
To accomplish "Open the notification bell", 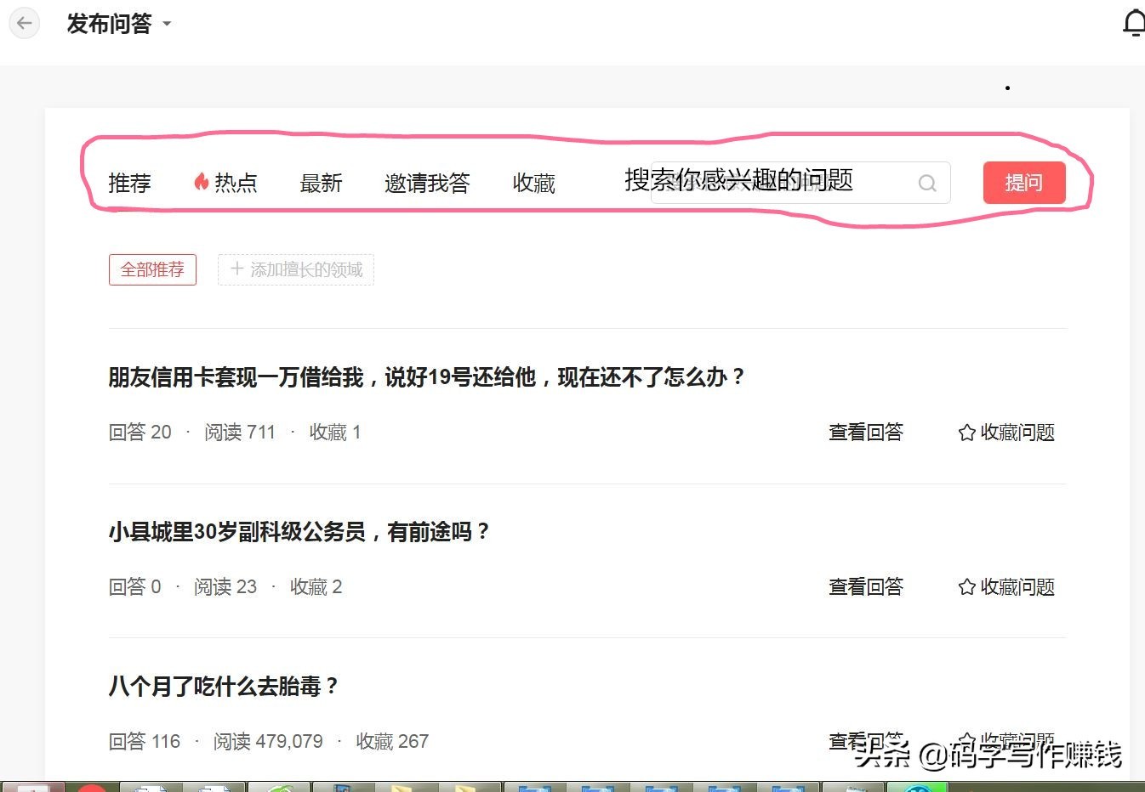I will click(1133, 23).
